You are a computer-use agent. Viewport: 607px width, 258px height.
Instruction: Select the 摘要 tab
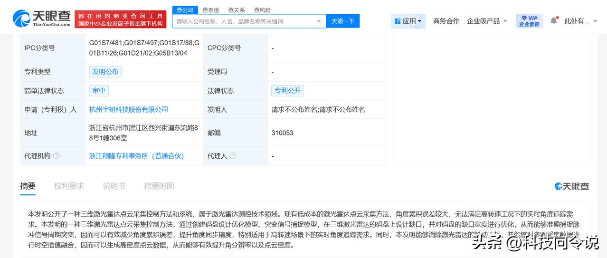point(28,186)
